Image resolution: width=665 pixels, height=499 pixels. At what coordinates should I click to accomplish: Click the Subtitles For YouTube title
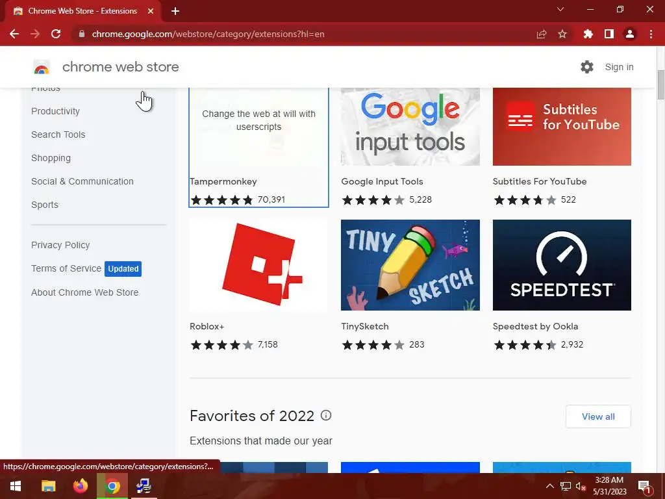tap(540, 181)
